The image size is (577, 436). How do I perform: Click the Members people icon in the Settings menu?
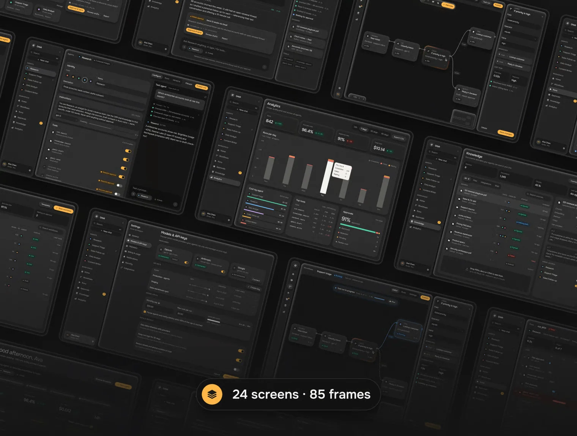point(126,246)
